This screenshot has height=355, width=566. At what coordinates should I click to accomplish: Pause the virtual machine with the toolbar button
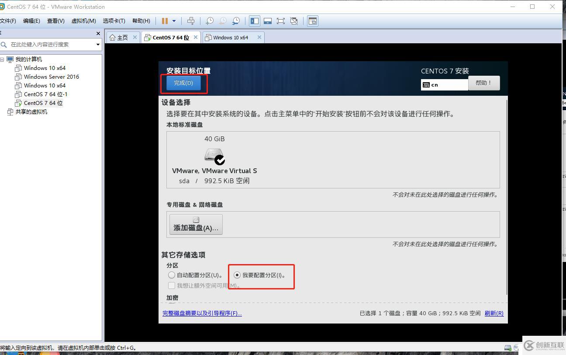tap(165, 21)
